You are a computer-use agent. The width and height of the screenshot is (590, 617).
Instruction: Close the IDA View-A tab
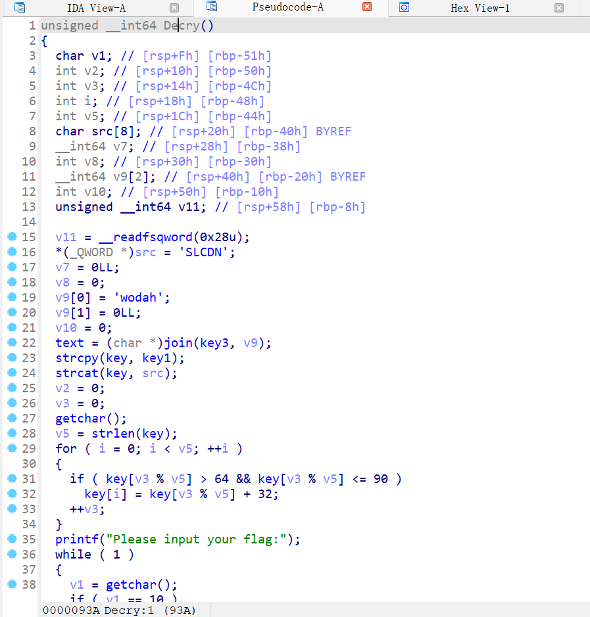coord(174,8)
